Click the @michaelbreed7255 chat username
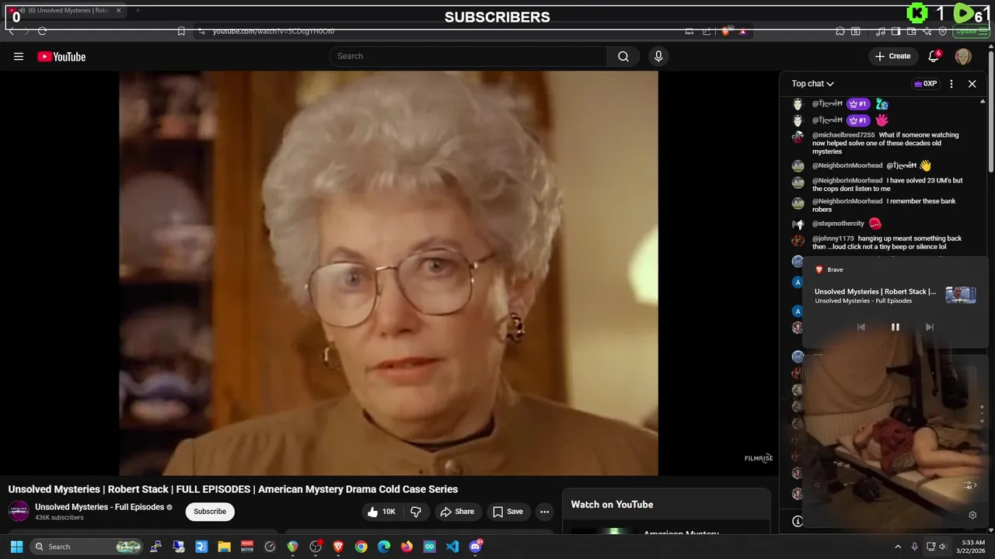This screenshot has height=559, width=995. pos(843,135)
